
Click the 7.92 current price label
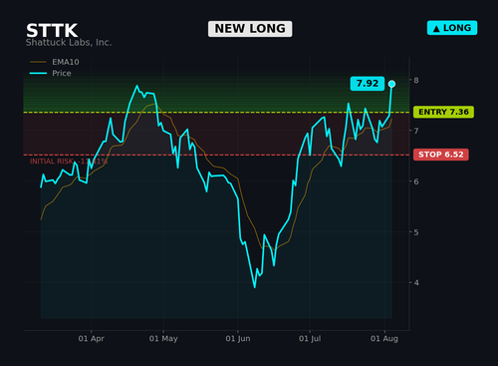click(368, 83)
